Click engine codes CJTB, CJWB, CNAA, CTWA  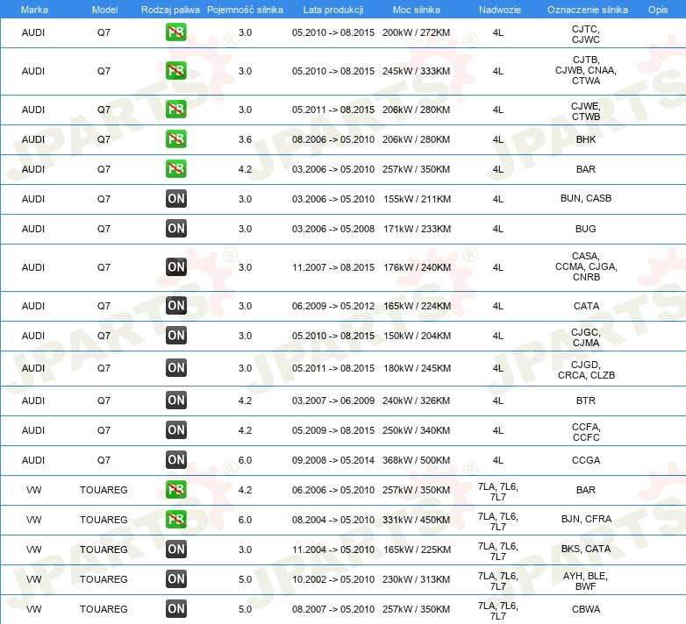586,70
